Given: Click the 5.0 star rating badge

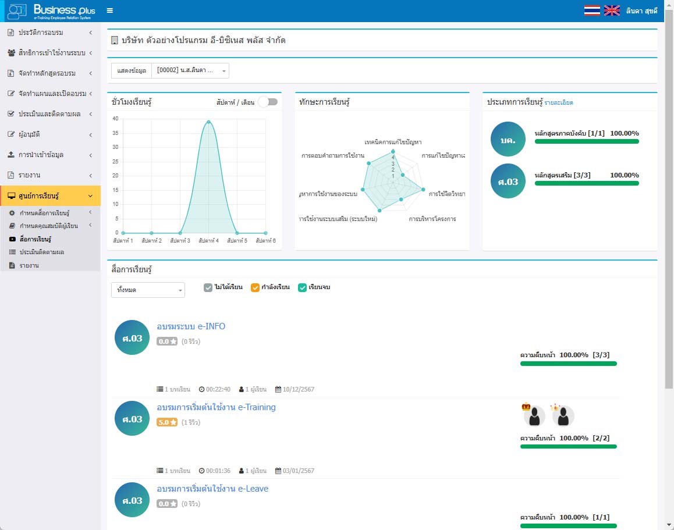Looking at the screenshot, I should [167, 422].
